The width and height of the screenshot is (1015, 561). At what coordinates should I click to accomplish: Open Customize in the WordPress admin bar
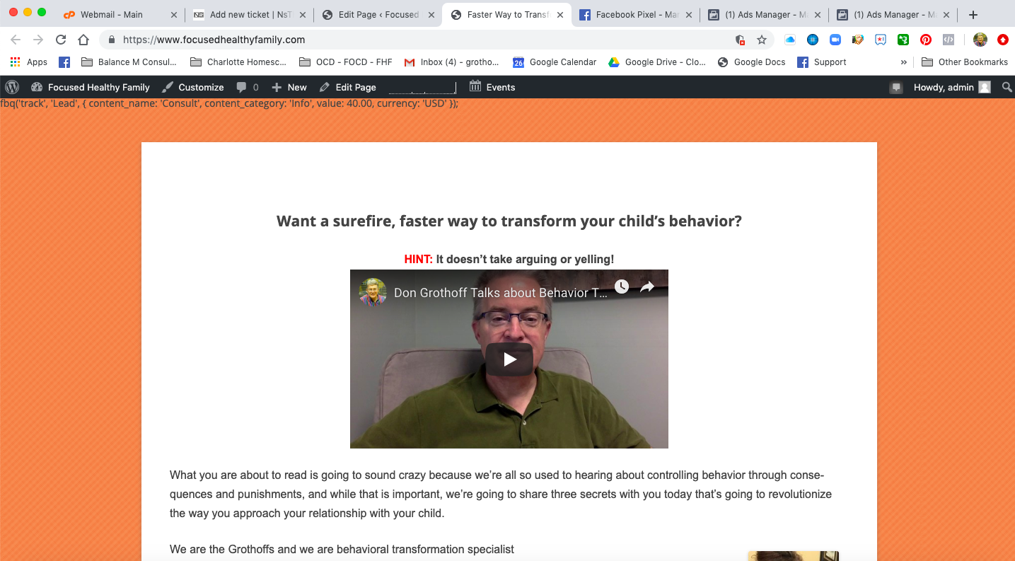pyautogui.click(x=192, y=87)
